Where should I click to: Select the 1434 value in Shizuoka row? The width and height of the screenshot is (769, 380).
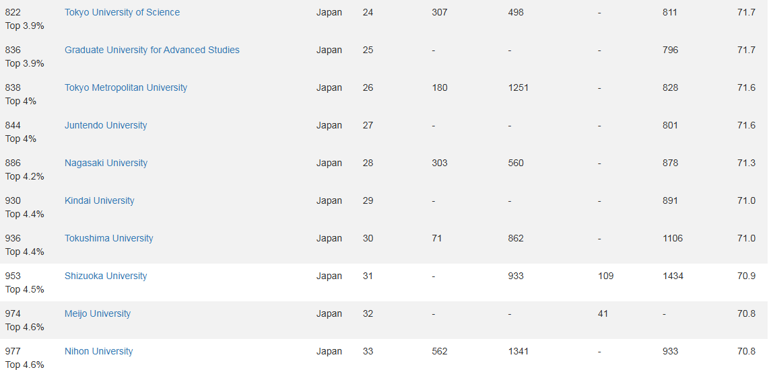[x=673, y=276]
